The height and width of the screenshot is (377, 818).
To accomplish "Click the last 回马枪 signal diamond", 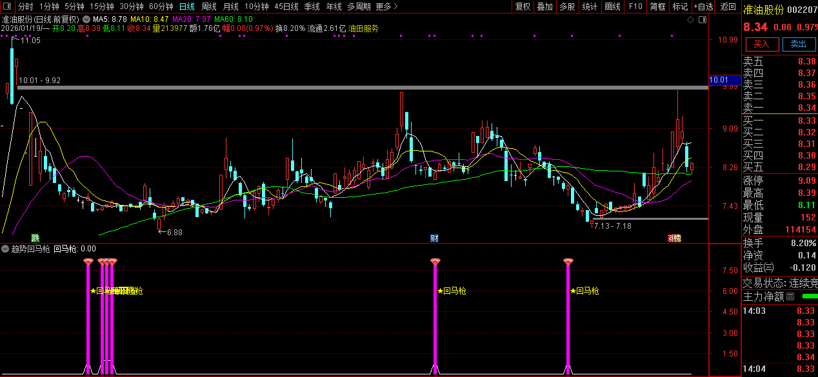I will pyautogui.click(x=568, y=262).
